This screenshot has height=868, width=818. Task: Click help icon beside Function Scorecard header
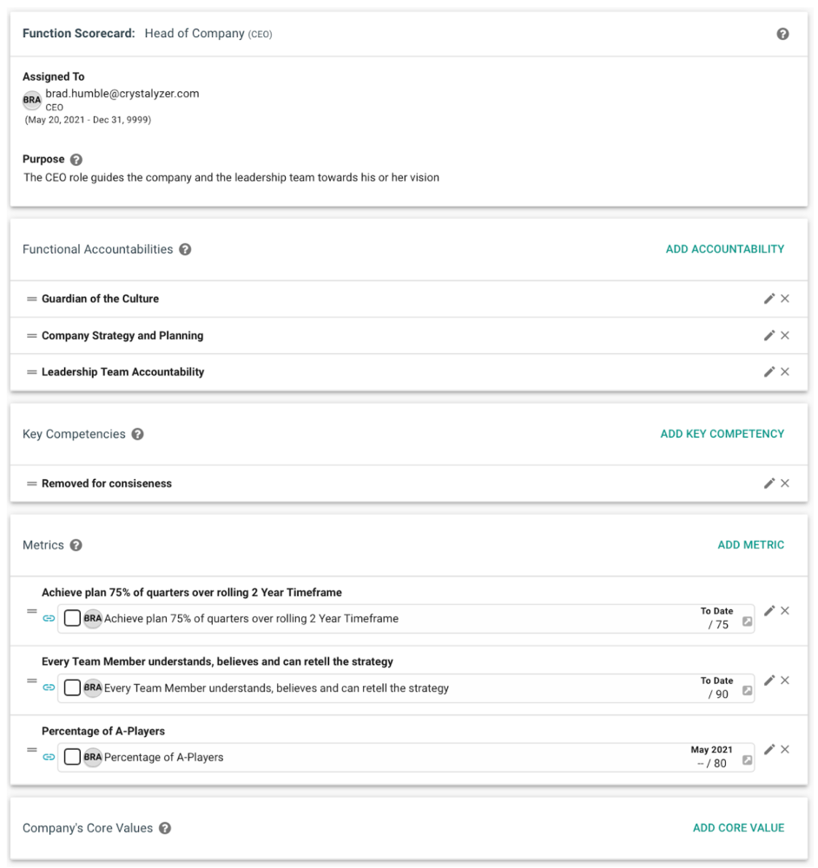pos(782,34)
